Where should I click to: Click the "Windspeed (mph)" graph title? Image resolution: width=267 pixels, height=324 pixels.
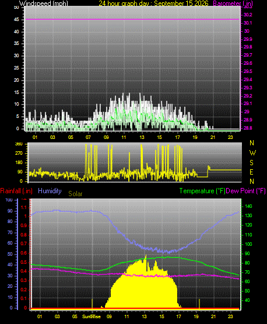[x=43, y=4]
